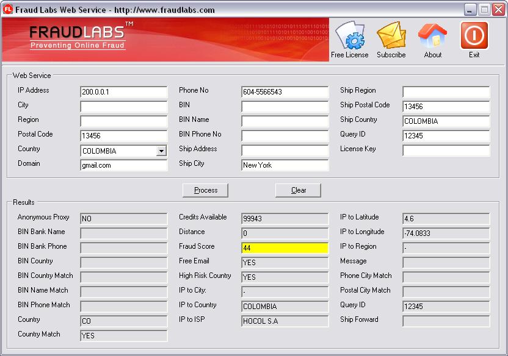Click the Domain field showing gmail.com
This screenshot has width=508, height=356.
tap(123, 165)
